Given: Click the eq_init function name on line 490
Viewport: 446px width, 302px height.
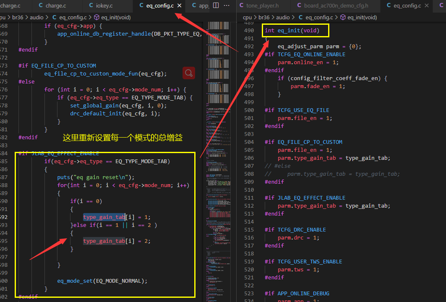Looking at the screenshot, I should (289, 31).
